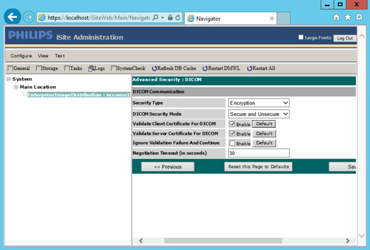Viewport: 370px width, 250px height.
Task: Open SystemCheck from the toolbar
Action: pyautogui.click(x=128, y=69)
